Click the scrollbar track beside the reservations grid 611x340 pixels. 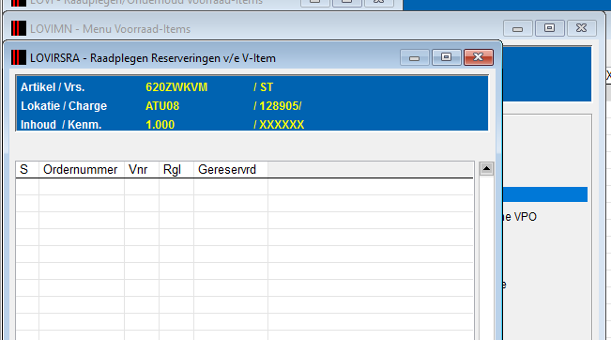pyautogui.click(x=486, y=257)
